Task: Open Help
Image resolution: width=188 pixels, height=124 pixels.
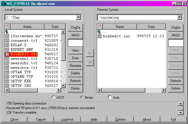Action: 94,119
